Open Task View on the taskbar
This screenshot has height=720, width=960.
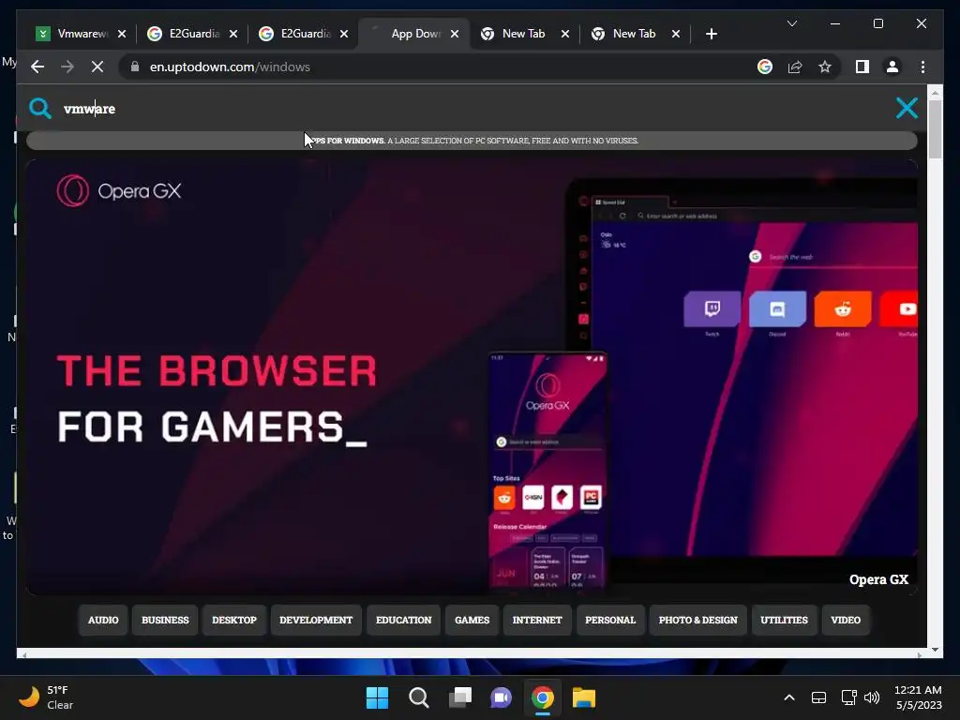point(459,697)
